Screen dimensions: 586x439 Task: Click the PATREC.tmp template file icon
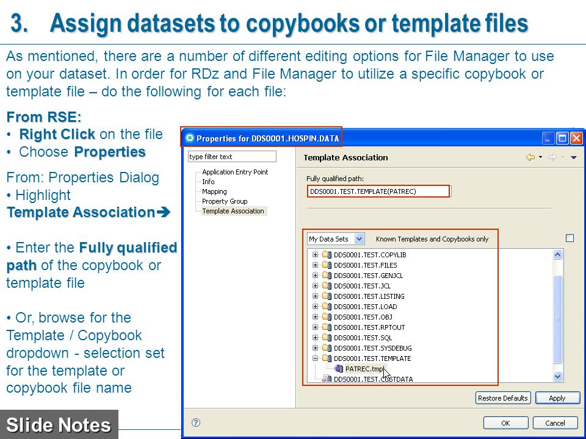pyautogui.click(x=339, y=369)
